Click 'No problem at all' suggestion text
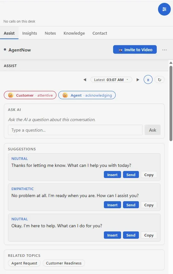Screen dimensions: 173x274 pyautogui.click(x=75, y=195)
